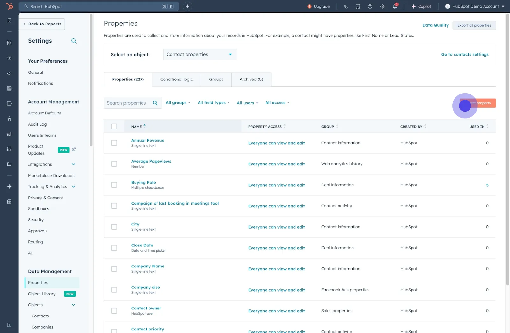Check the Company size row checkbox

pos(114,290)
